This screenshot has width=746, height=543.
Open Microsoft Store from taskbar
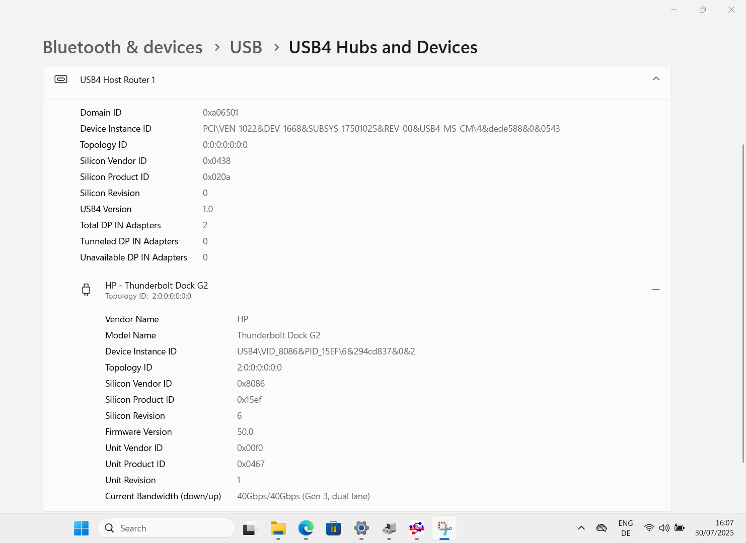coord(333,528)
